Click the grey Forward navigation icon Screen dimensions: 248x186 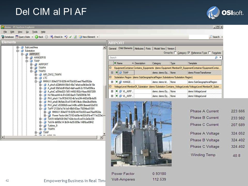tap(46, 37)
